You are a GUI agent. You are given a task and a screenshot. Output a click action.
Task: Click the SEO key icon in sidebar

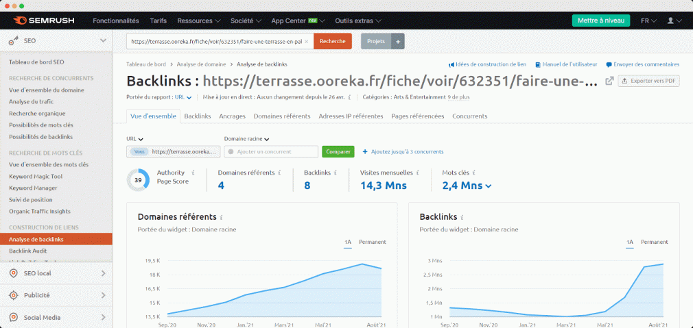[14, 40]
